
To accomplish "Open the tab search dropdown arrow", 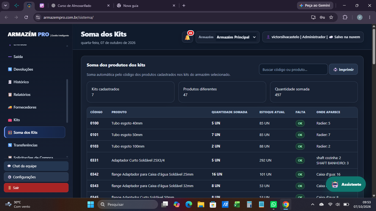I will 6,5.
